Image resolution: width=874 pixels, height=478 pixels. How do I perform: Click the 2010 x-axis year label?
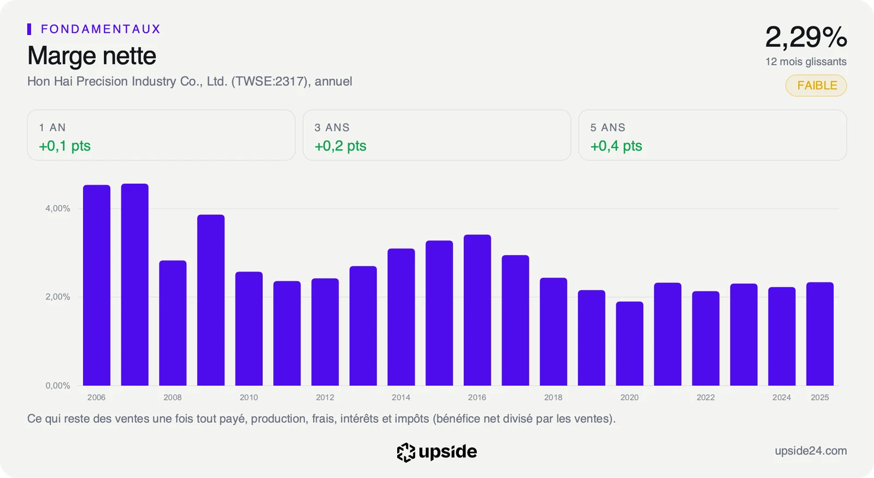pyautogui.click(x=249, y=398)
